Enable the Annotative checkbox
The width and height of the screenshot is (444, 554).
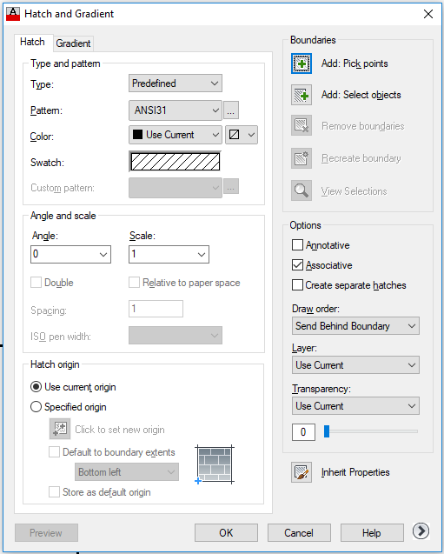(297, 245)
